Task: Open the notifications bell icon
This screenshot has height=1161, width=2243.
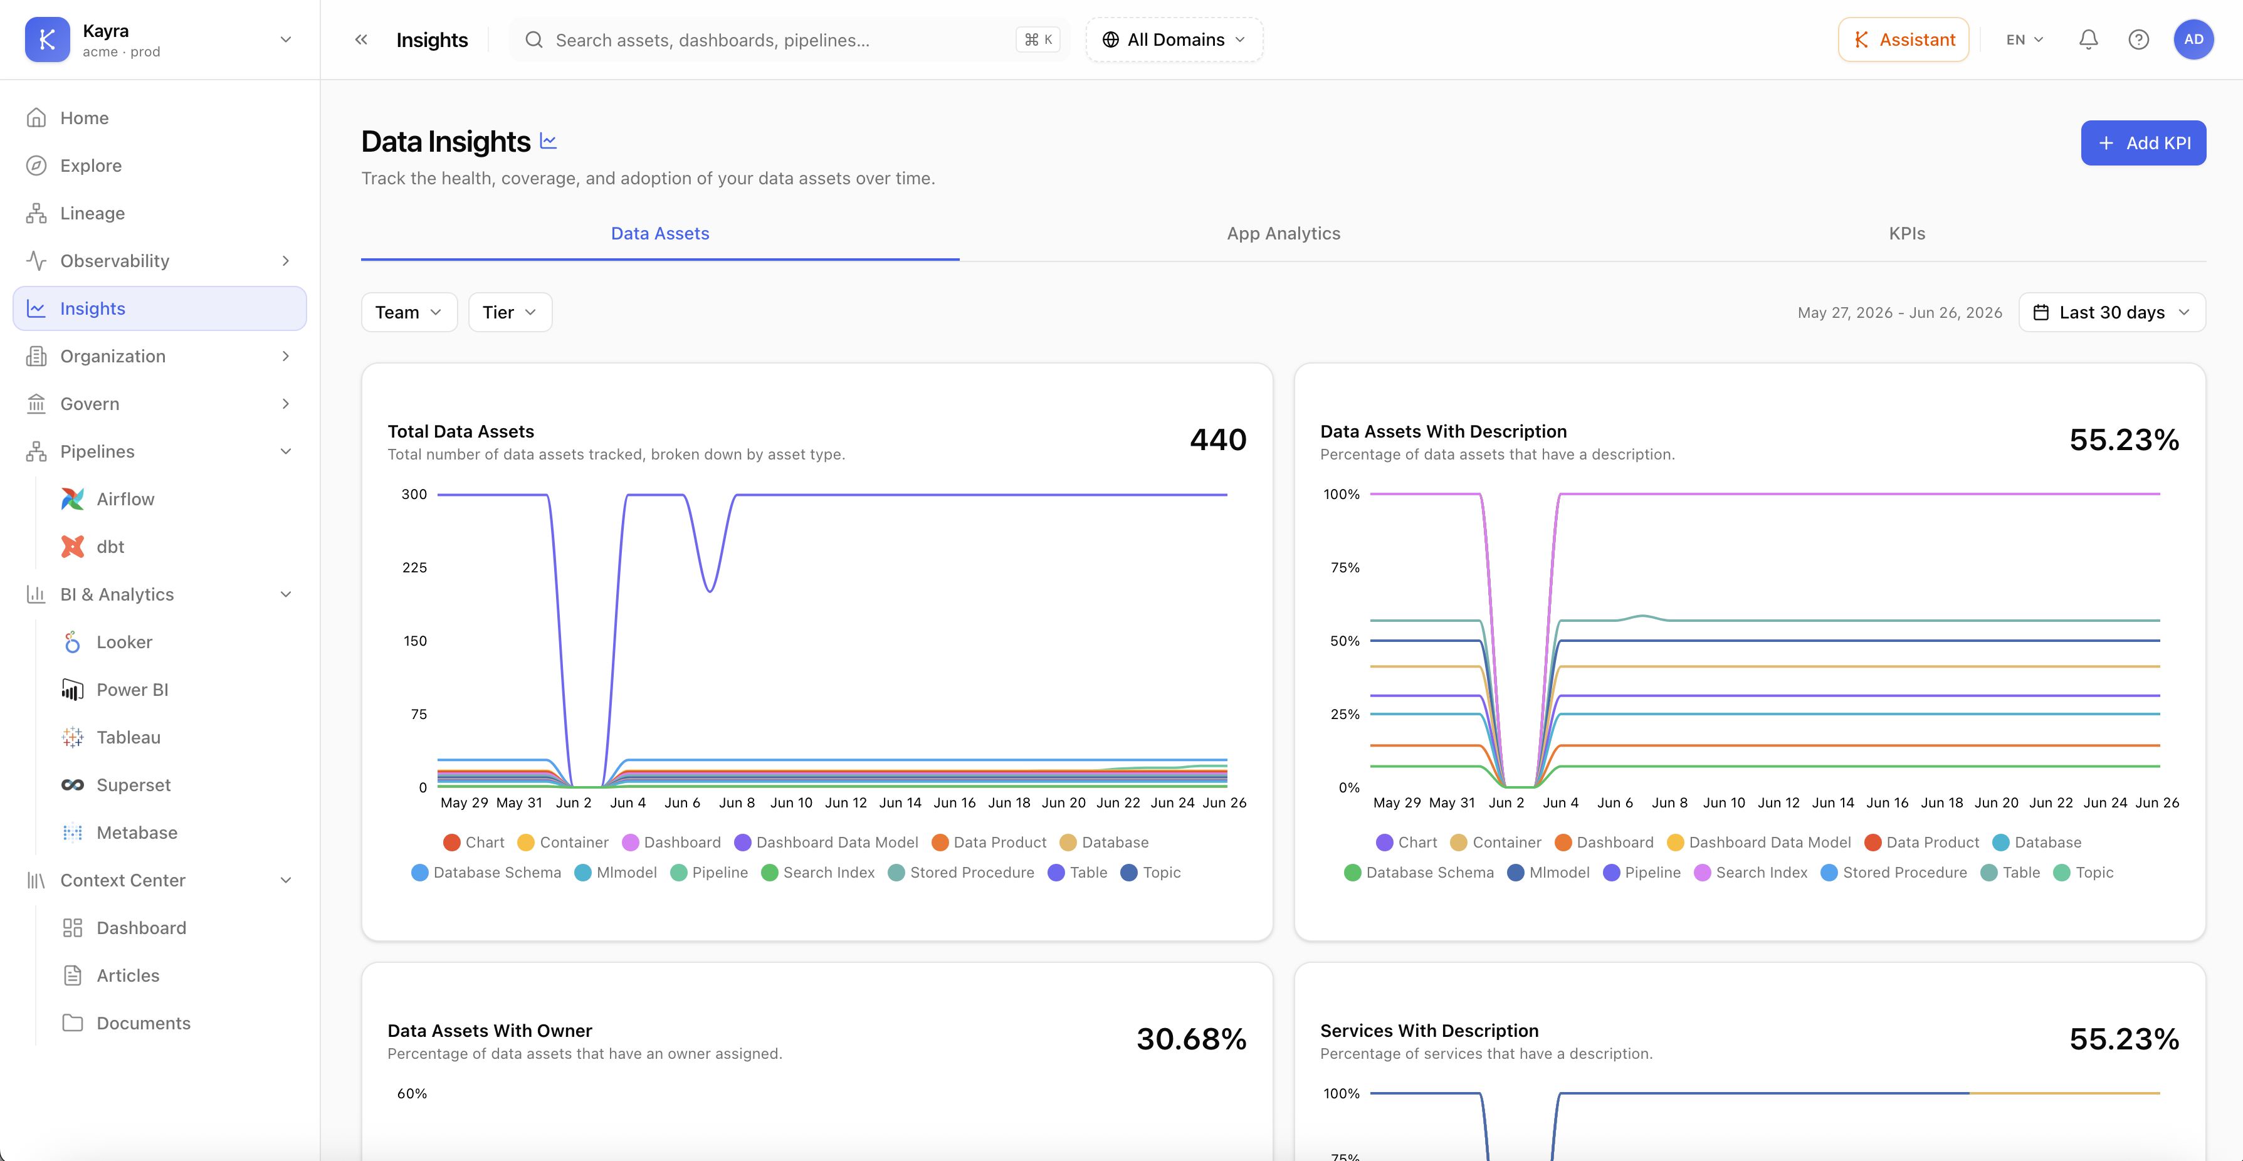Action: (2088, 40)
